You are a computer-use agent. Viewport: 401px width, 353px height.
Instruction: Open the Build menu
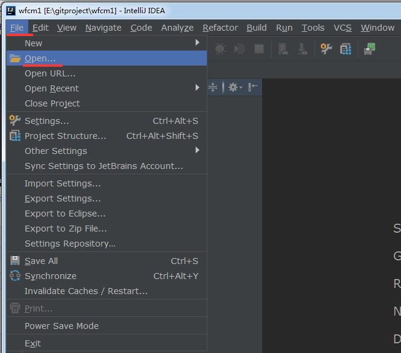pos(257,28)
